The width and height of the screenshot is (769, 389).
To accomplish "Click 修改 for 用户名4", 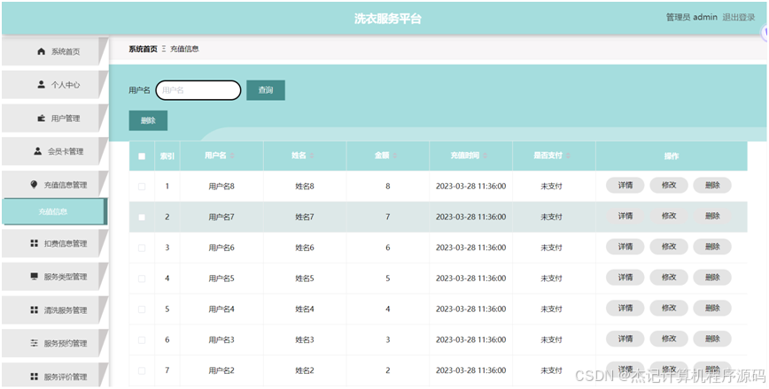I will pyautogui.click(x=669, y=309).
